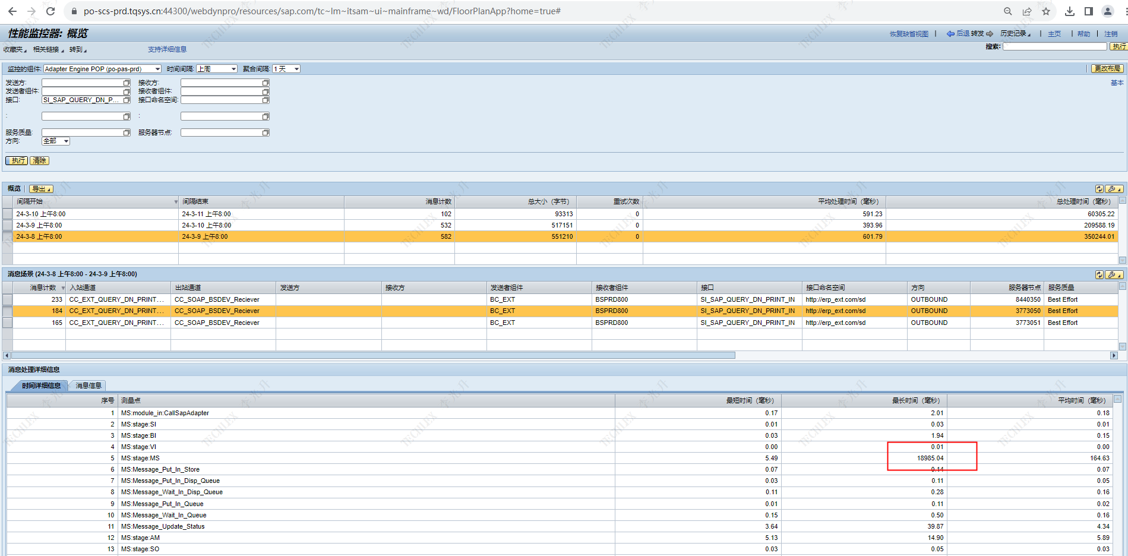This screenshot has height=556, width=1128.
Task: Open wrench settings icon in 概览 table header
Action: (x=1114, y=189)
